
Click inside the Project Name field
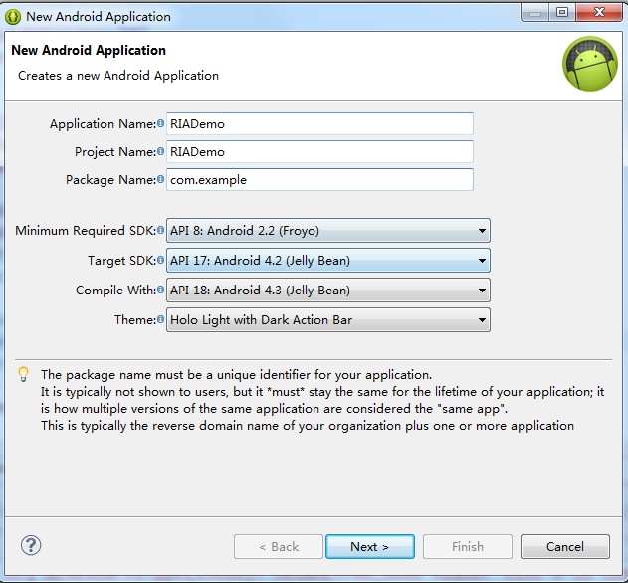point(319,152)
